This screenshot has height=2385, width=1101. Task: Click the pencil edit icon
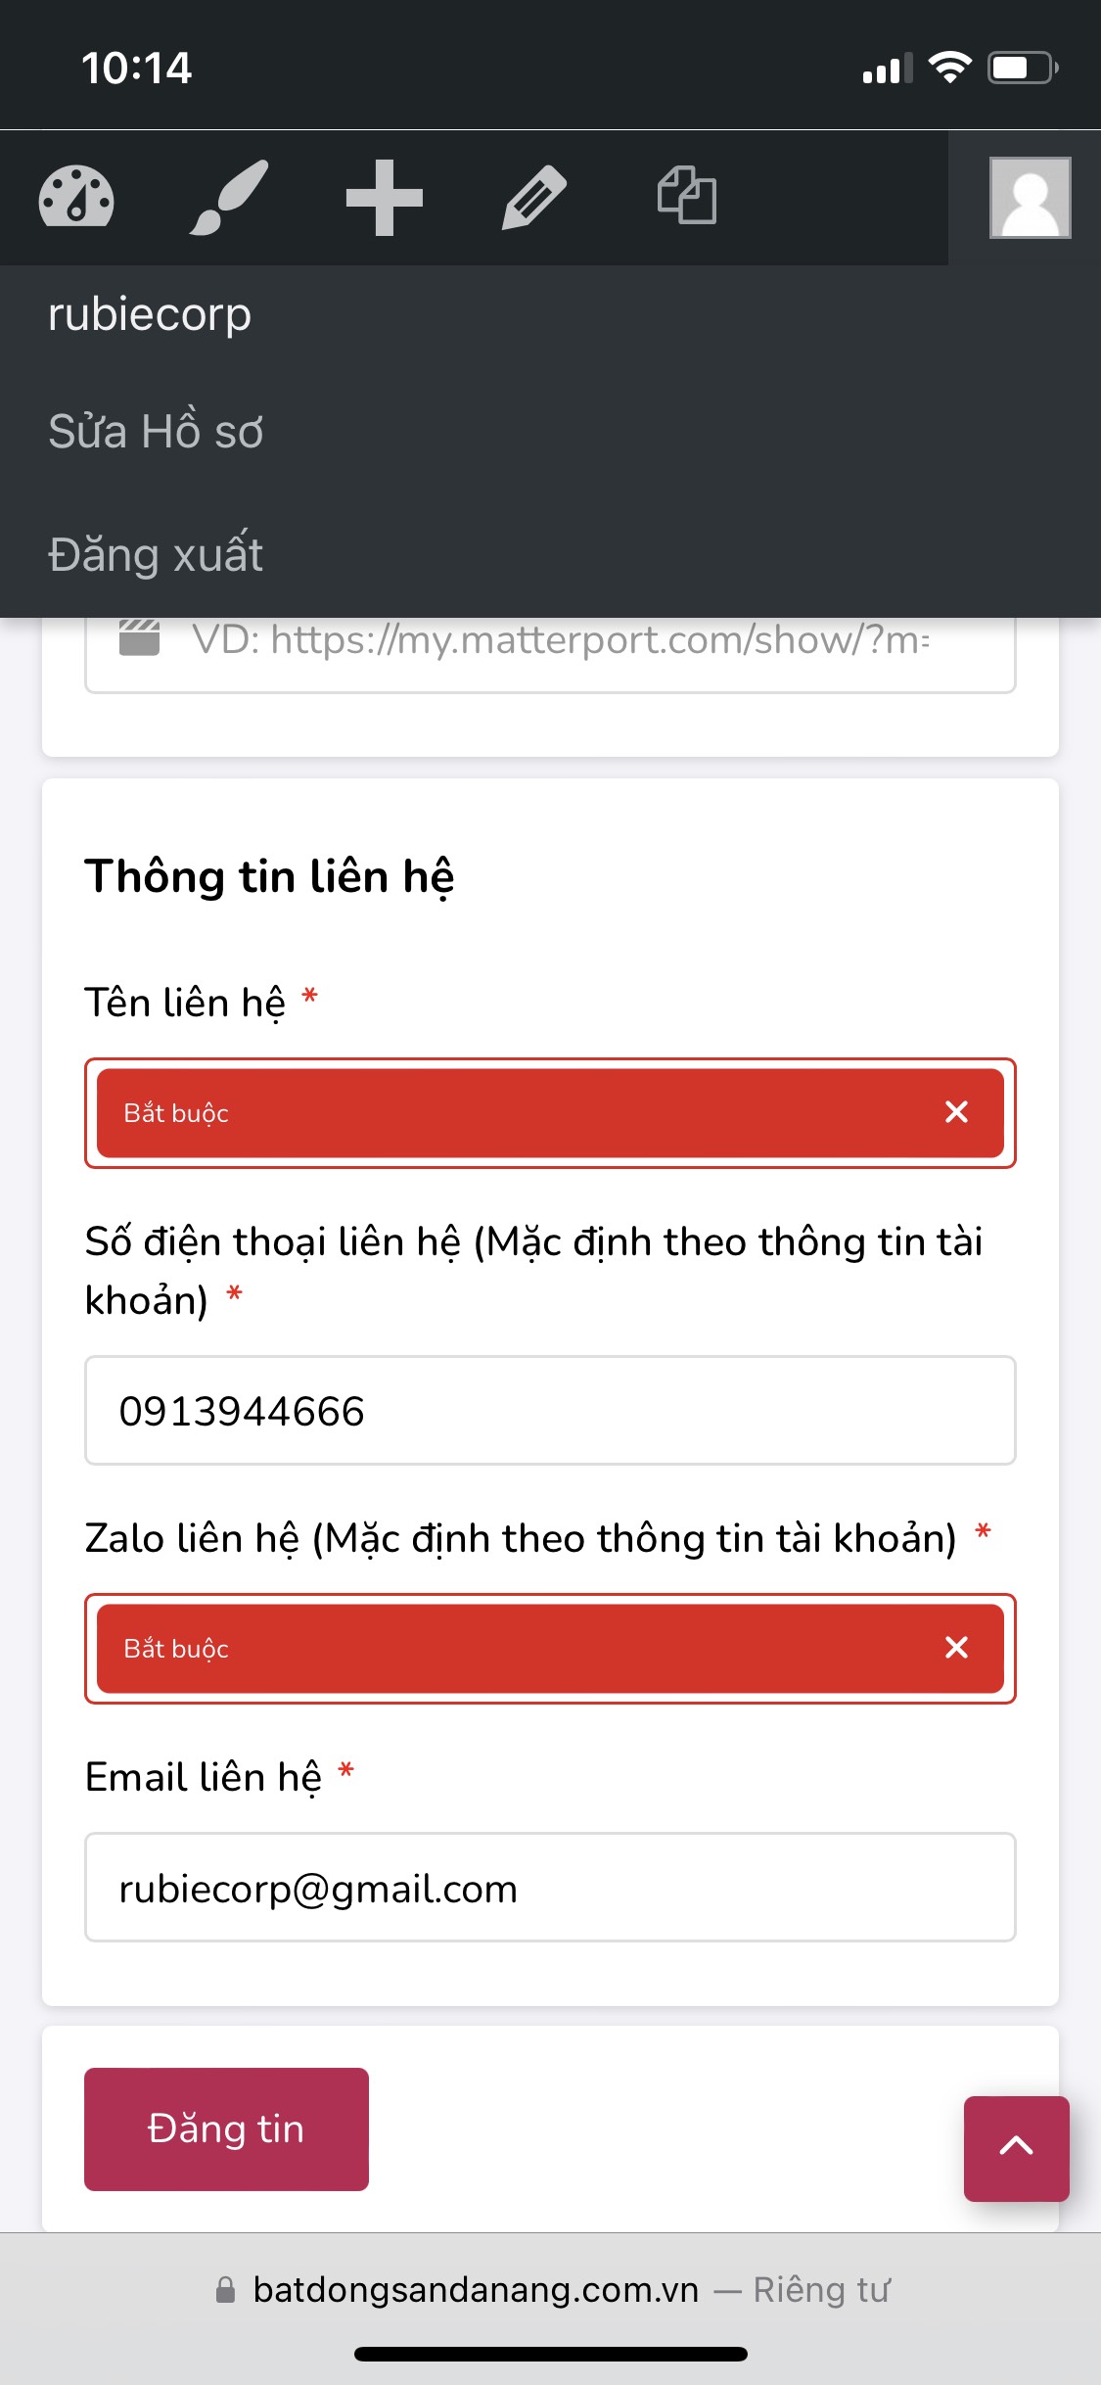534,198
